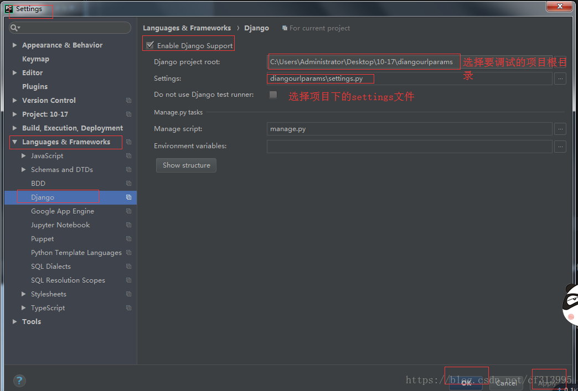The height and width of the screenshot is (391, 578).
Task: Click the project-level icon beside Version Control
Action: tap(128, 101)
